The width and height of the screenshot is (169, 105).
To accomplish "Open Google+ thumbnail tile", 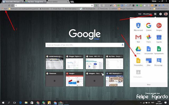I will point(74,79).
